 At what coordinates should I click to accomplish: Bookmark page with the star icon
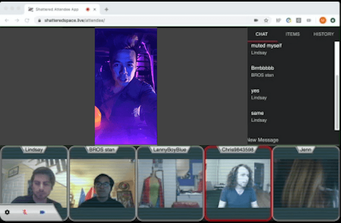(x=266, y=20)
